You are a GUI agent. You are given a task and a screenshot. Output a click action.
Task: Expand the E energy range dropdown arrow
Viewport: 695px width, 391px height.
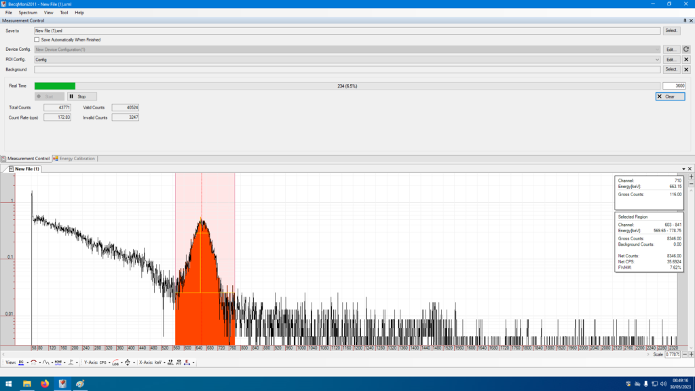pyautogui.click(x=193, y=362)
